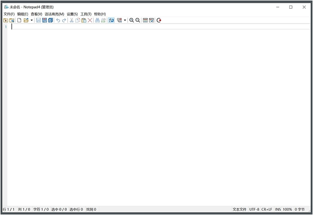This screenshot has height=215, width=313.
Task: Open the 文件(F) menu
Action: (x=9, y=14)
